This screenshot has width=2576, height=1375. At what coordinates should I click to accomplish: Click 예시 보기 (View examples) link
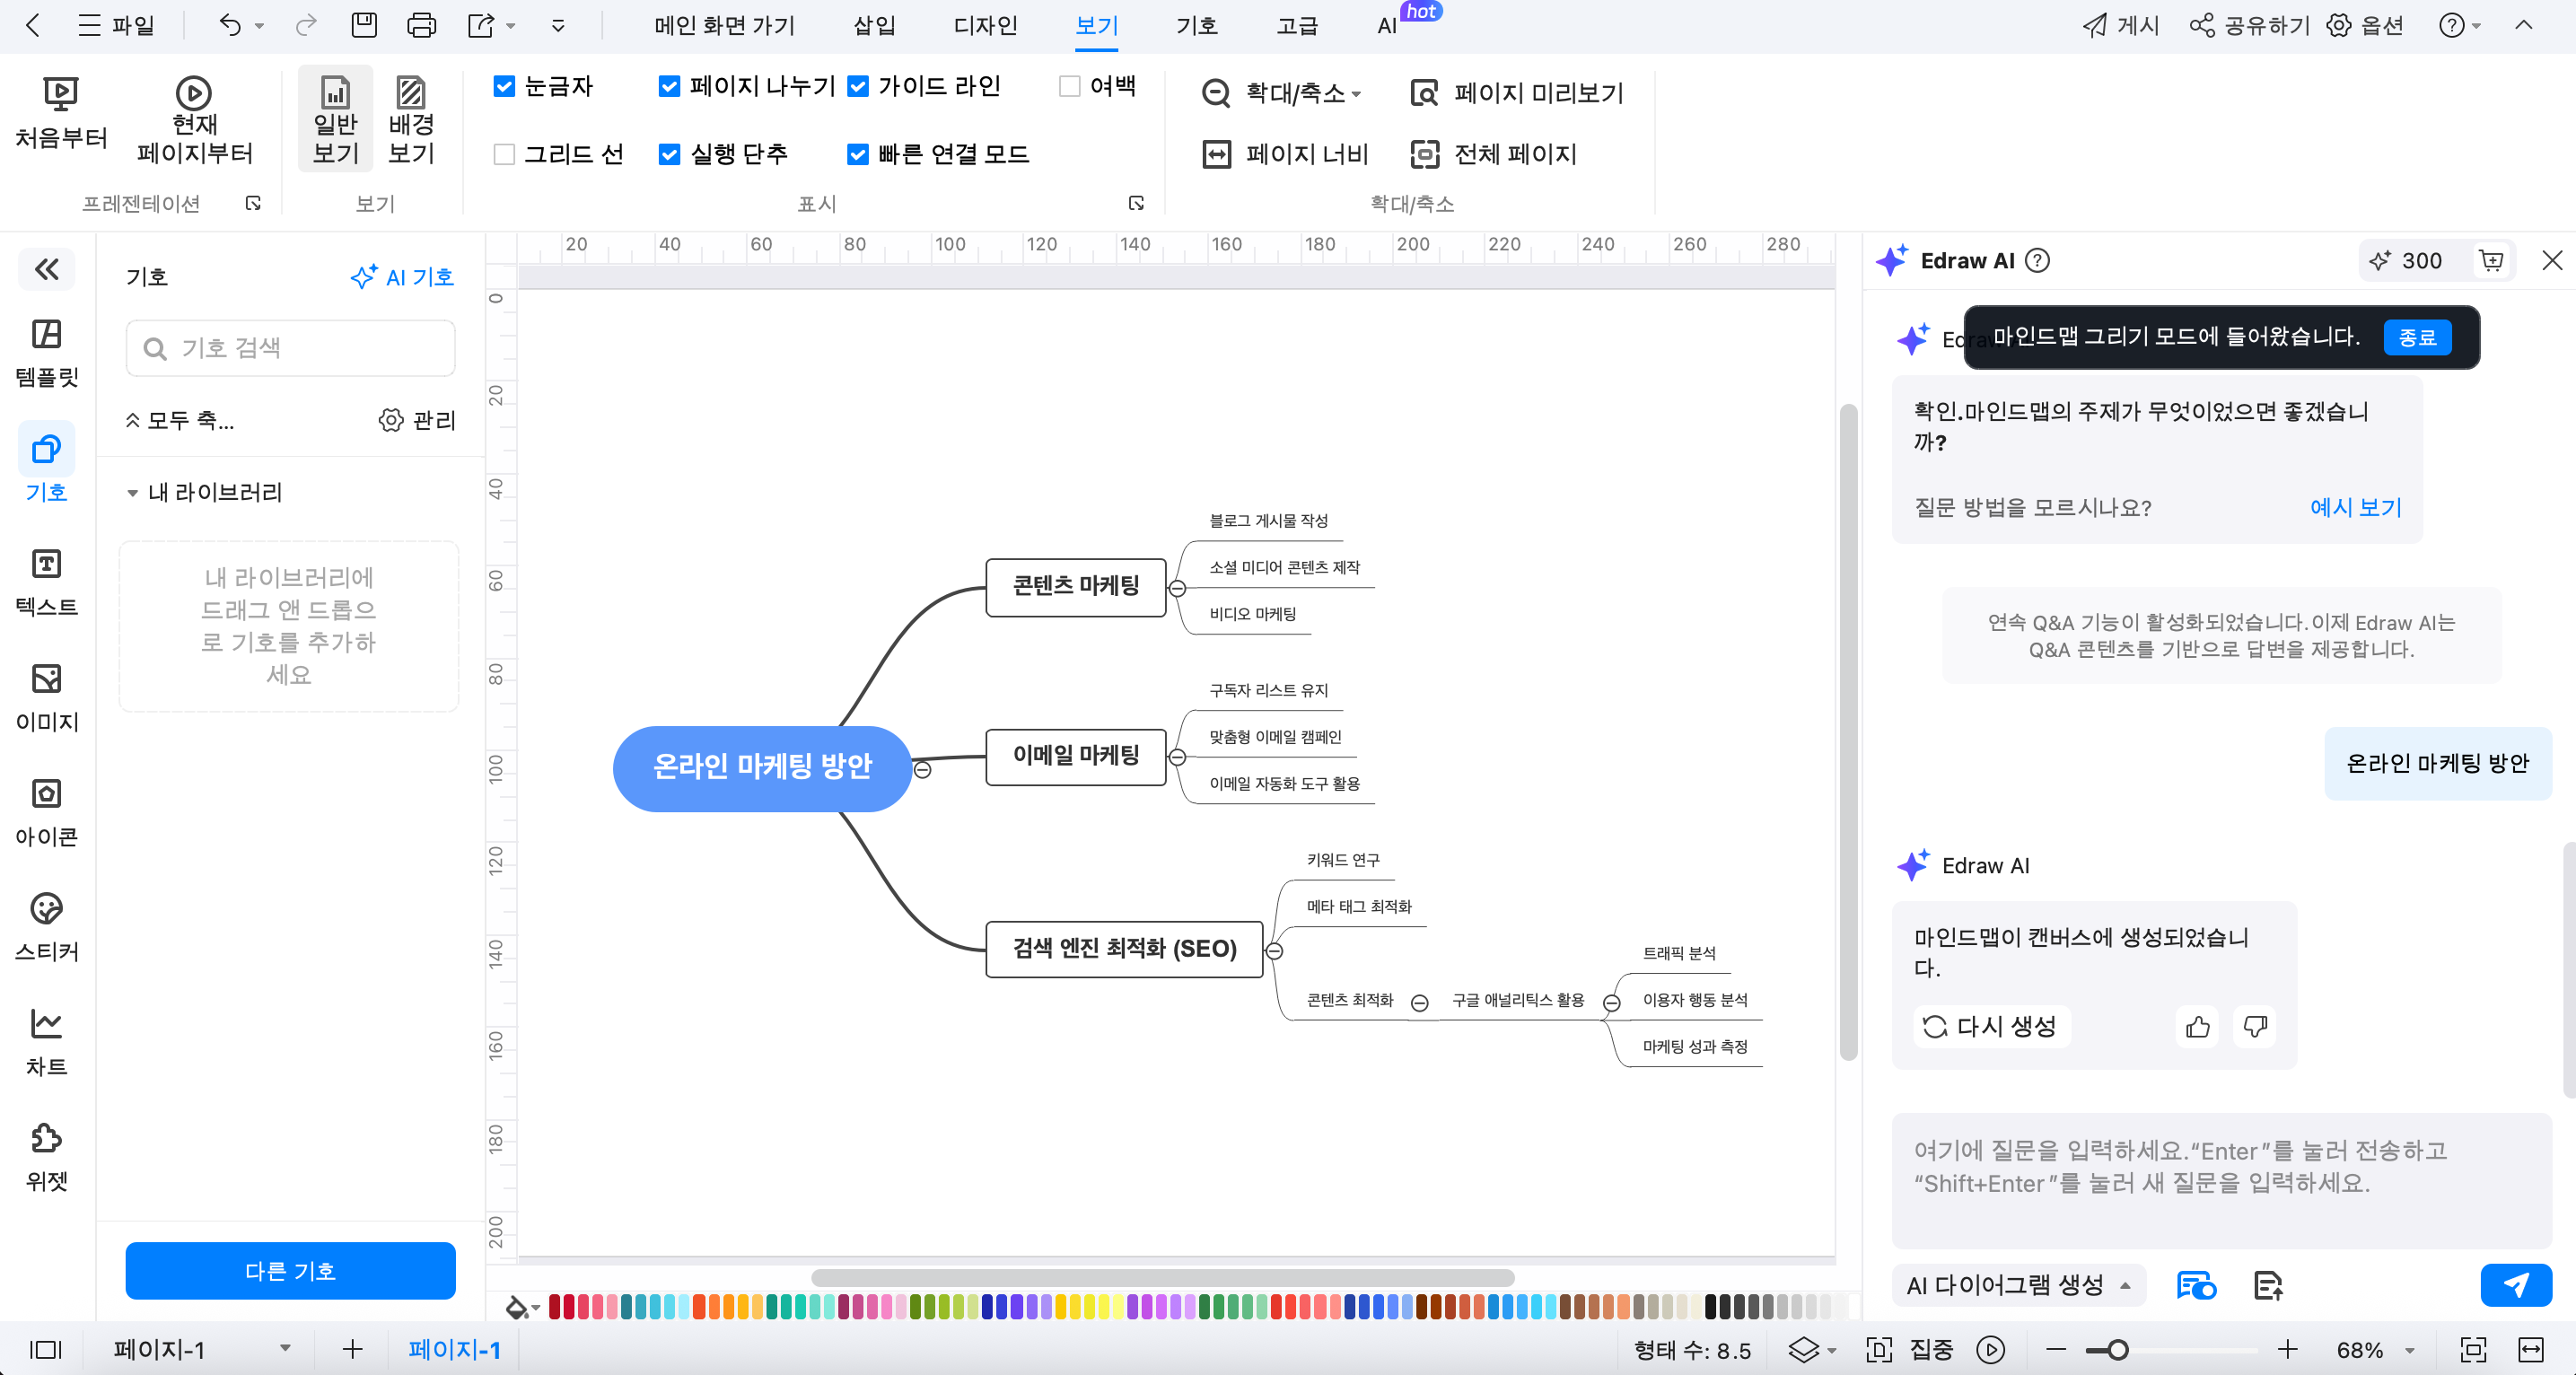pyautogui.click(x=2355, y=507)
